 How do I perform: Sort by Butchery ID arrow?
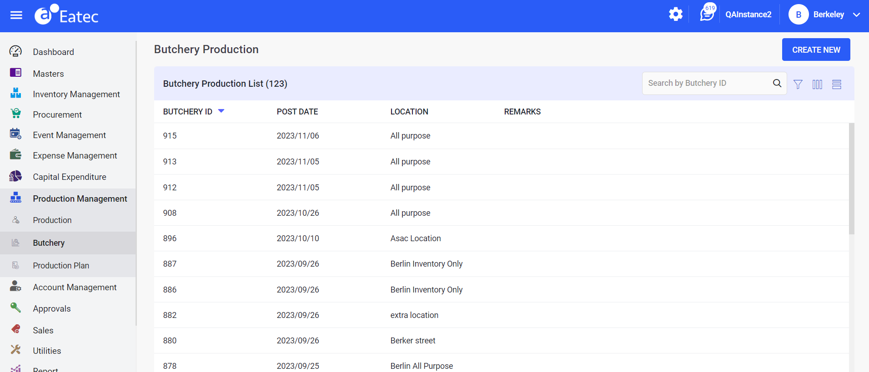pos(221,111)
